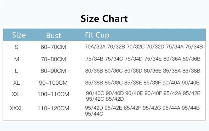The image size is (209, 131).
Task: Click the 110-120CM bust measurement
Action: point(53,108)
